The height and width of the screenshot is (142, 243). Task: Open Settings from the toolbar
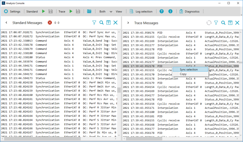pos(12,12)
